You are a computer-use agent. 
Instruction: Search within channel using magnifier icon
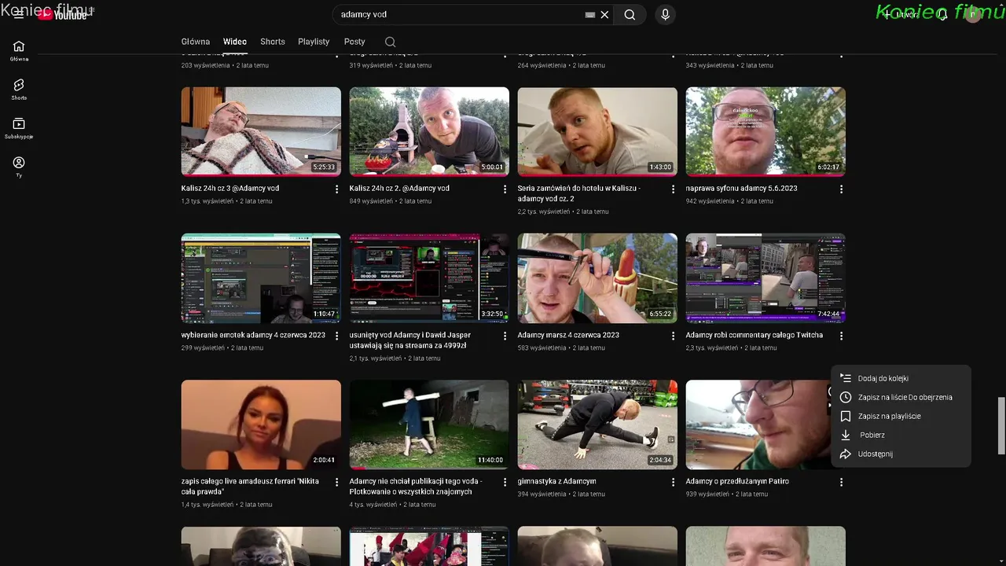[x=391, y=42]
